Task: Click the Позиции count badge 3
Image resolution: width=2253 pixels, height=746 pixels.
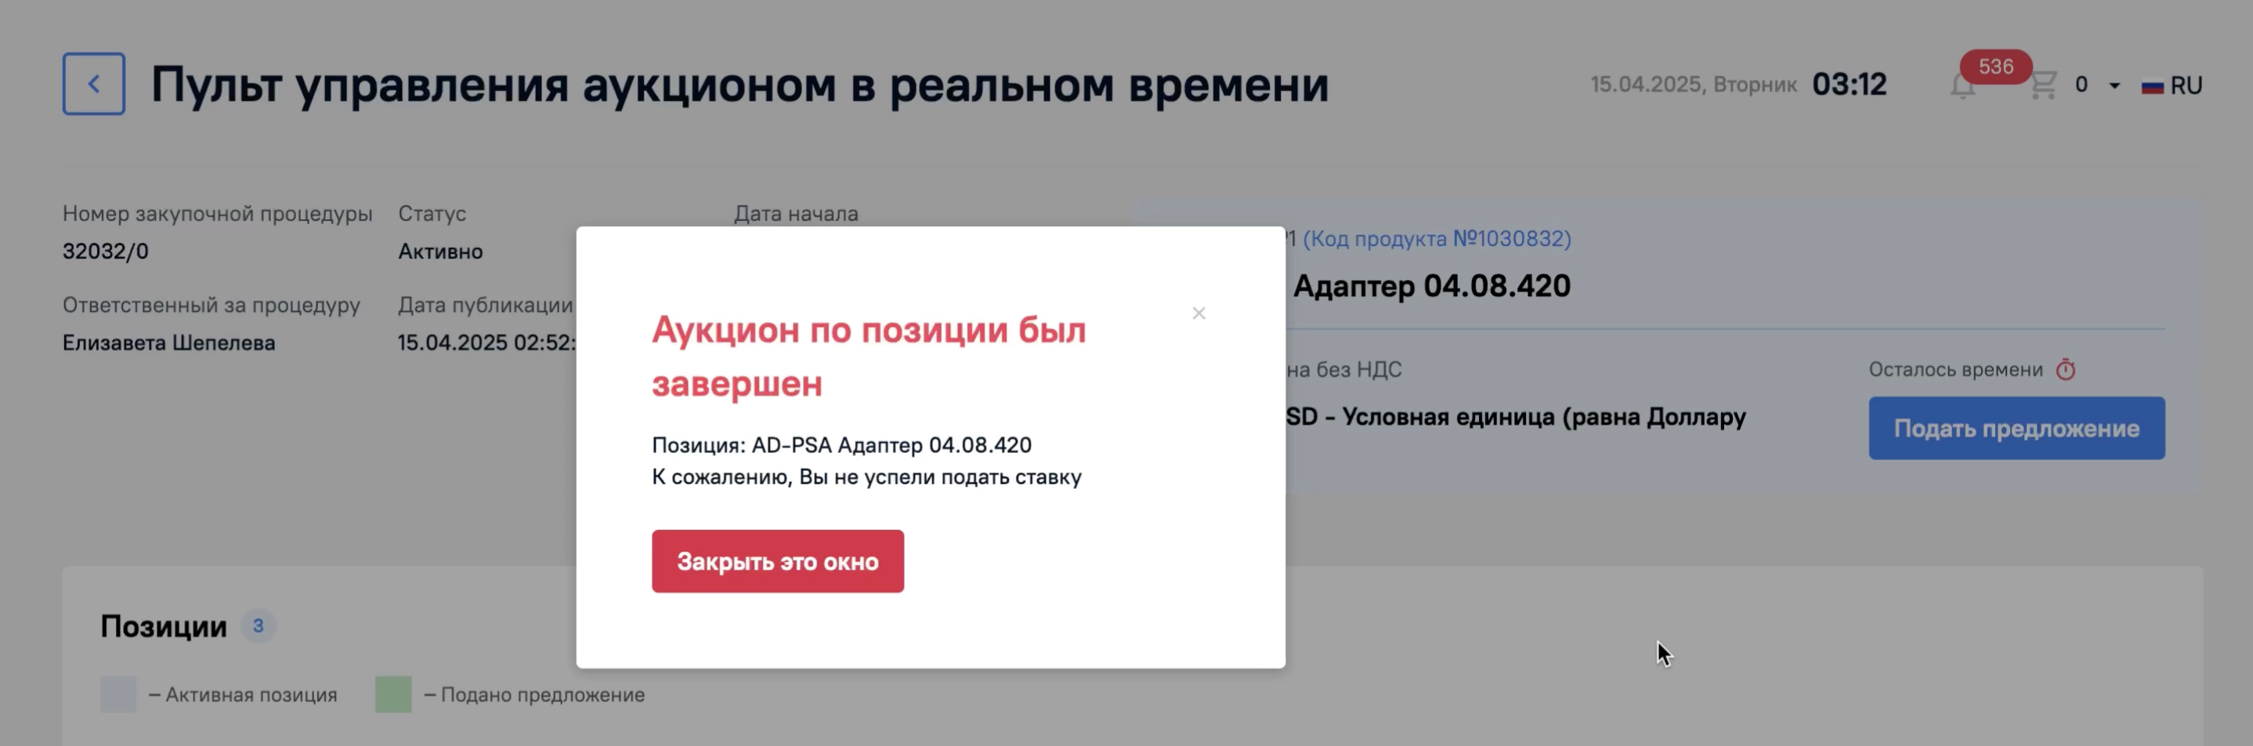Action: [x=258, y=625]
